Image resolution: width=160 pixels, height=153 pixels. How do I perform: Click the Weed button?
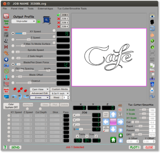(x=56, y=97)
